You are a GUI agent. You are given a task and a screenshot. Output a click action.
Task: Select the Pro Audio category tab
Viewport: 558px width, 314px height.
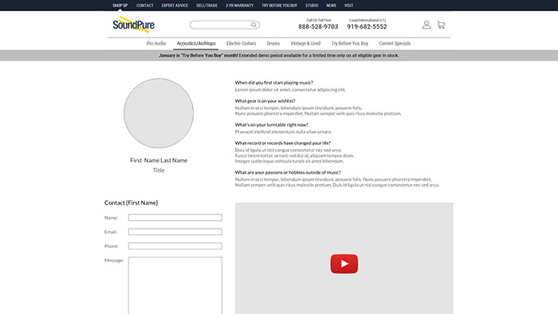pos(156,43)
